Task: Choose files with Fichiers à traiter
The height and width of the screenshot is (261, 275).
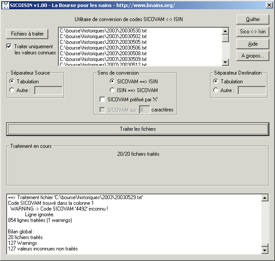Action: point(27,34)
